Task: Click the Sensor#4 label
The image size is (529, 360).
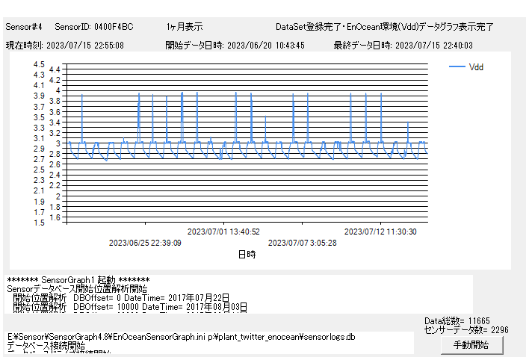Action: (x=22, y=27)
